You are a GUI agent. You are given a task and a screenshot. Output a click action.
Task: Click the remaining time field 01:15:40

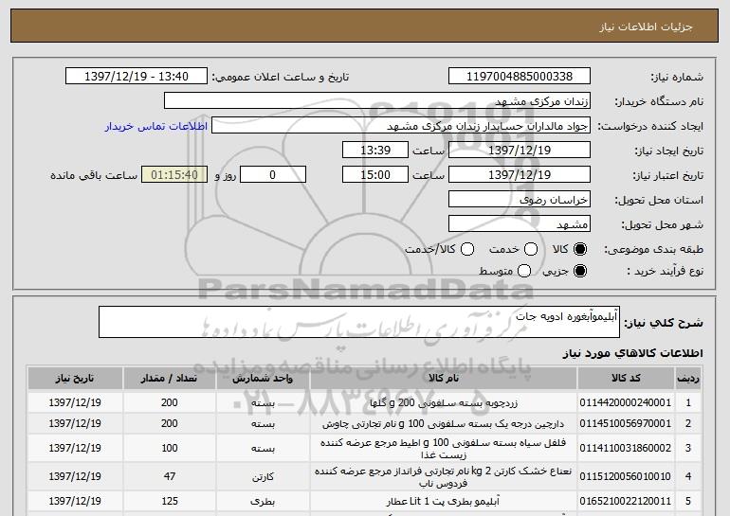point(174,175)
